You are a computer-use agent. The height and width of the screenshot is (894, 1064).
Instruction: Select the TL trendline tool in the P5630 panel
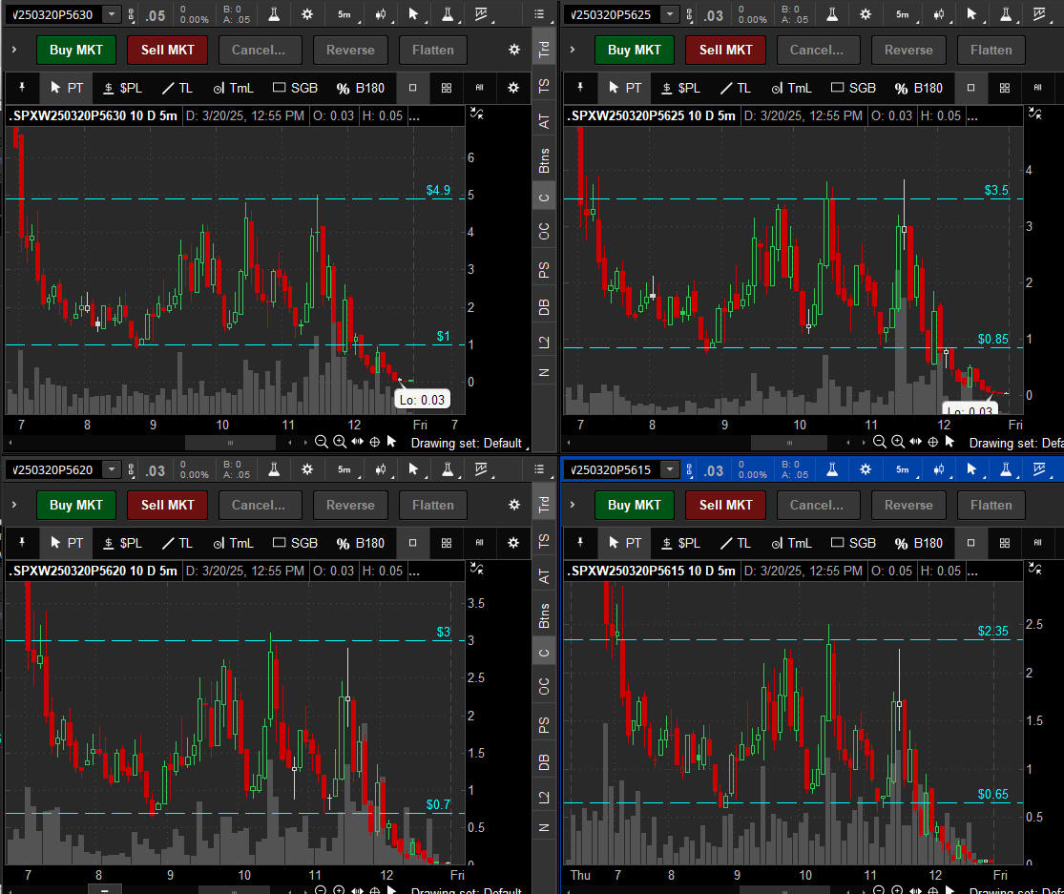click(x=177, y=88)
